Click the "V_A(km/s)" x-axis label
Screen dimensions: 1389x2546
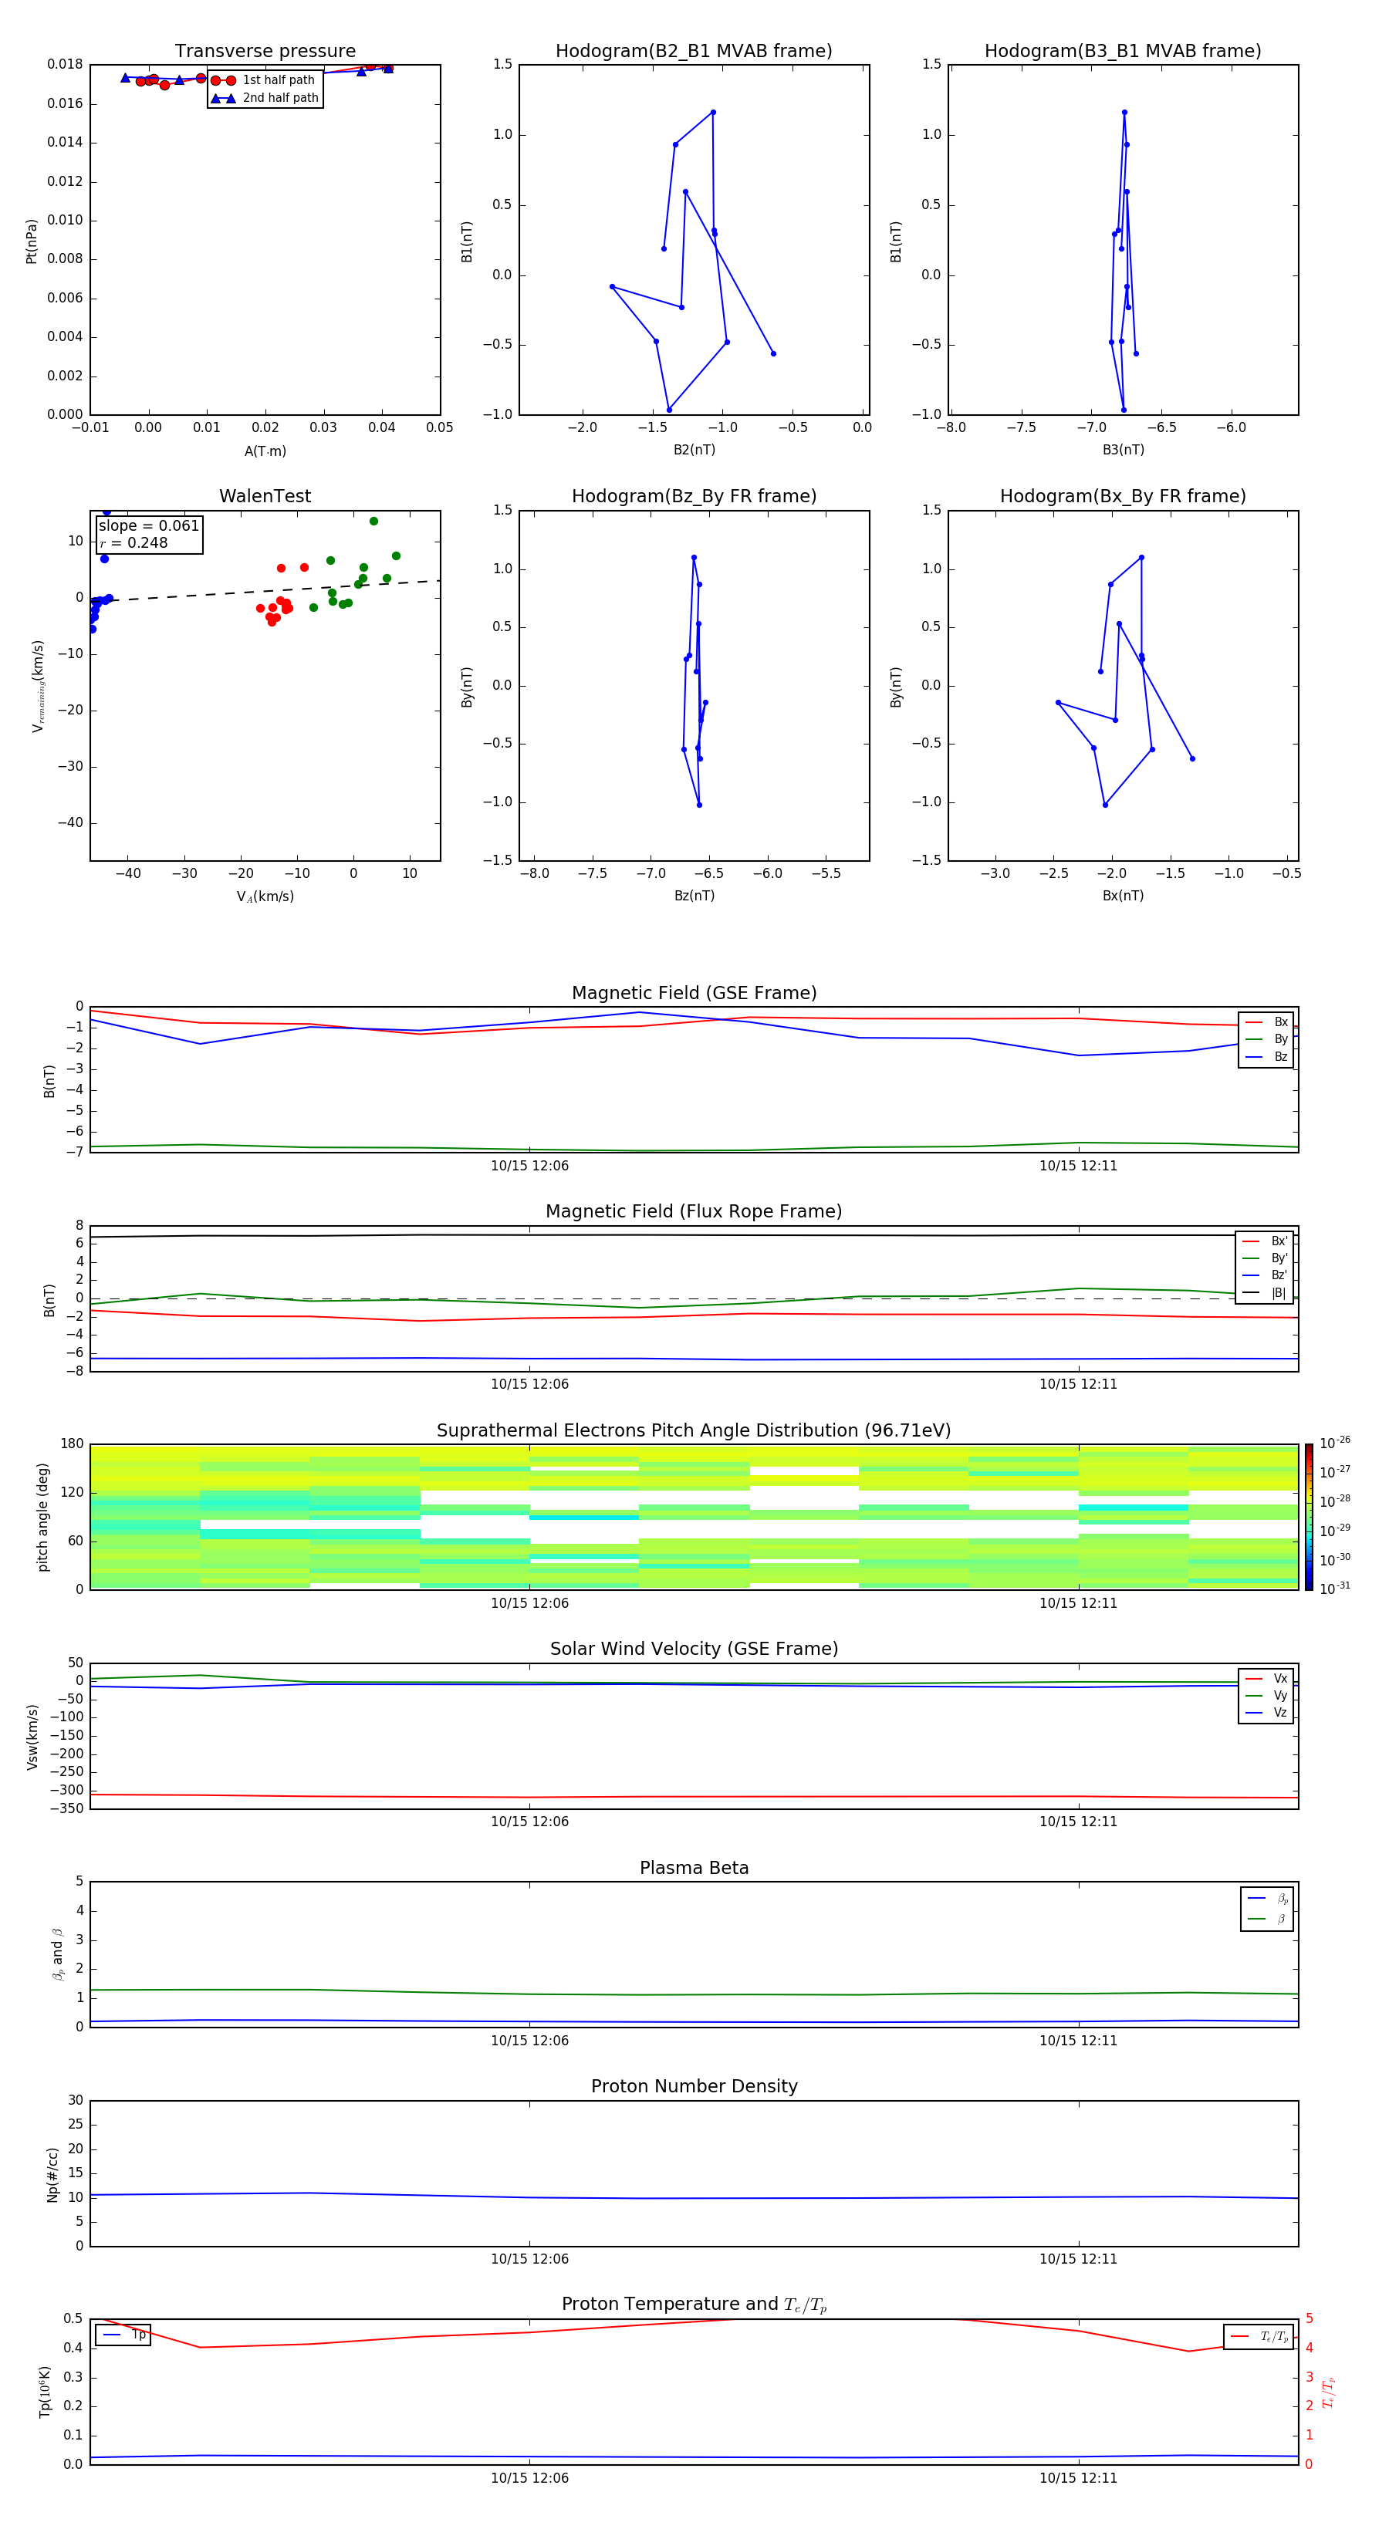pos(265,897)
